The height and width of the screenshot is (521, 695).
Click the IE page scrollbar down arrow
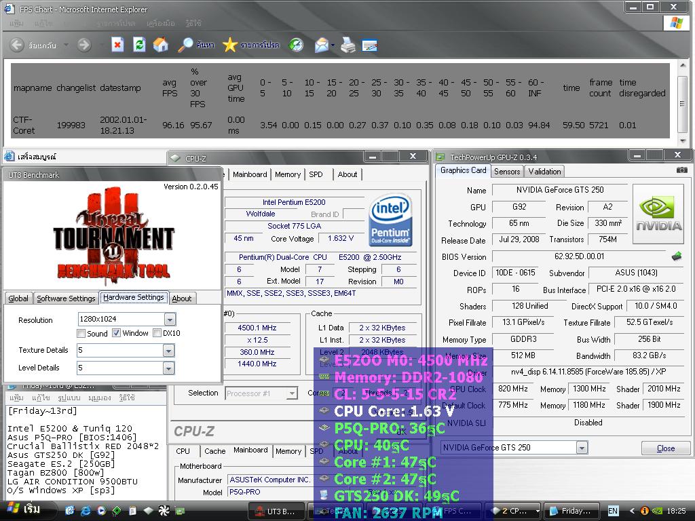coord(683,141)
